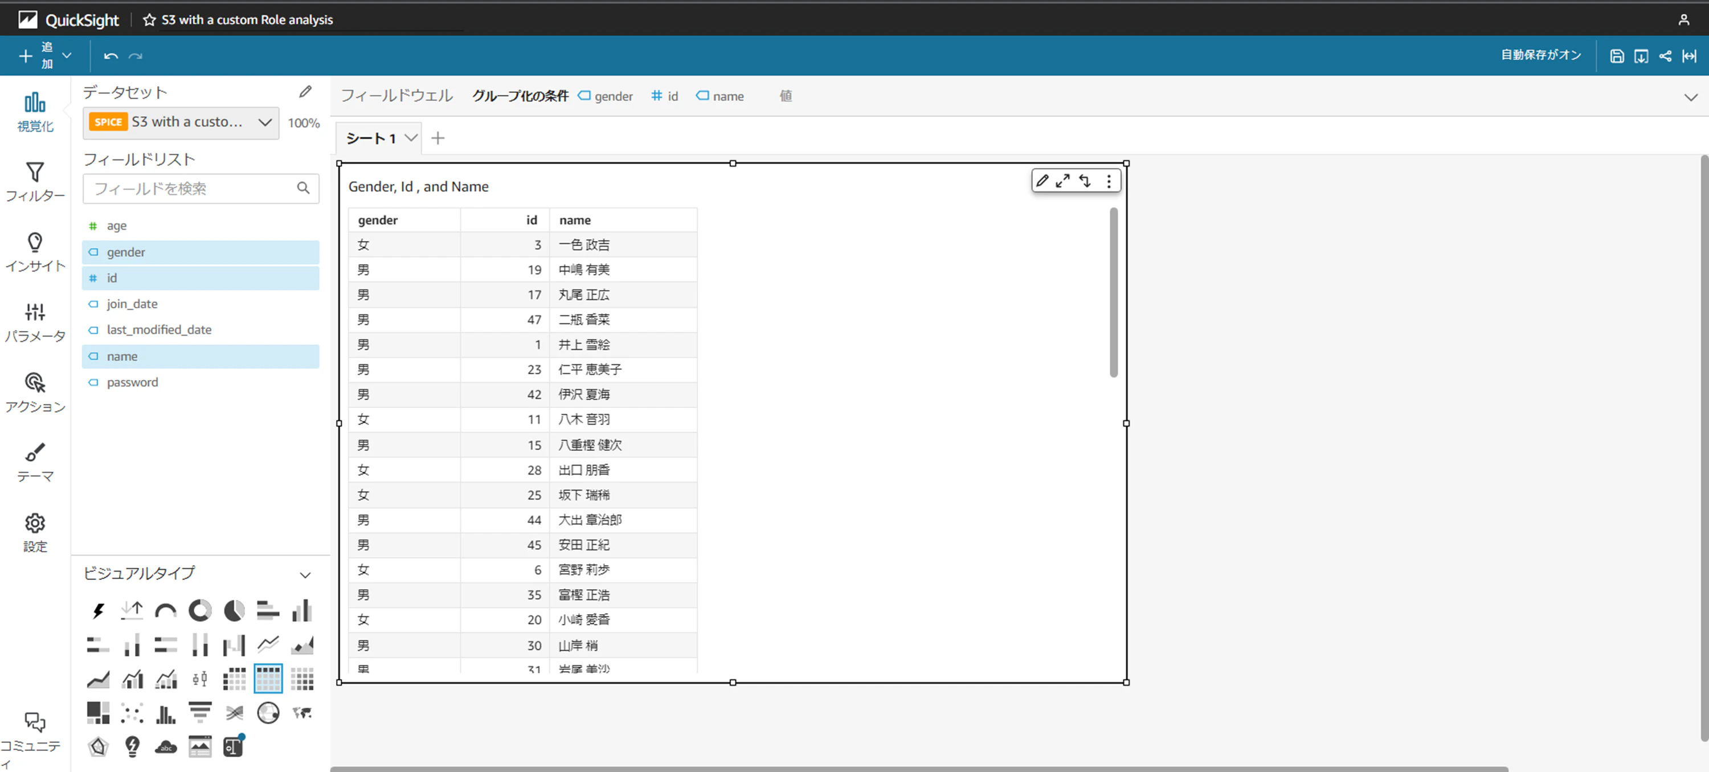This screenshot has height=772, width=1709.
Task: Focus the field search box
Action: [201, 189]
